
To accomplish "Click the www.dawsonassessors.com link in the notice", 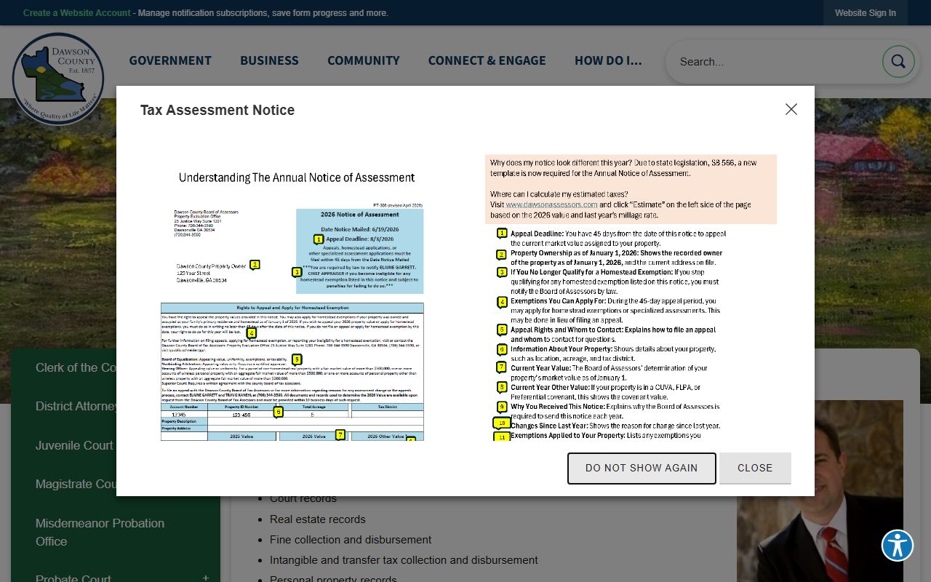I will pos(551,205).
